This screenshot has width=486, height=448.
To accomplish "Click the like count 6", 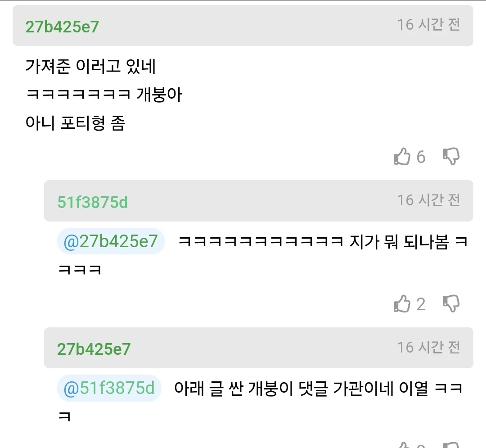I will [x=421, y=157].
